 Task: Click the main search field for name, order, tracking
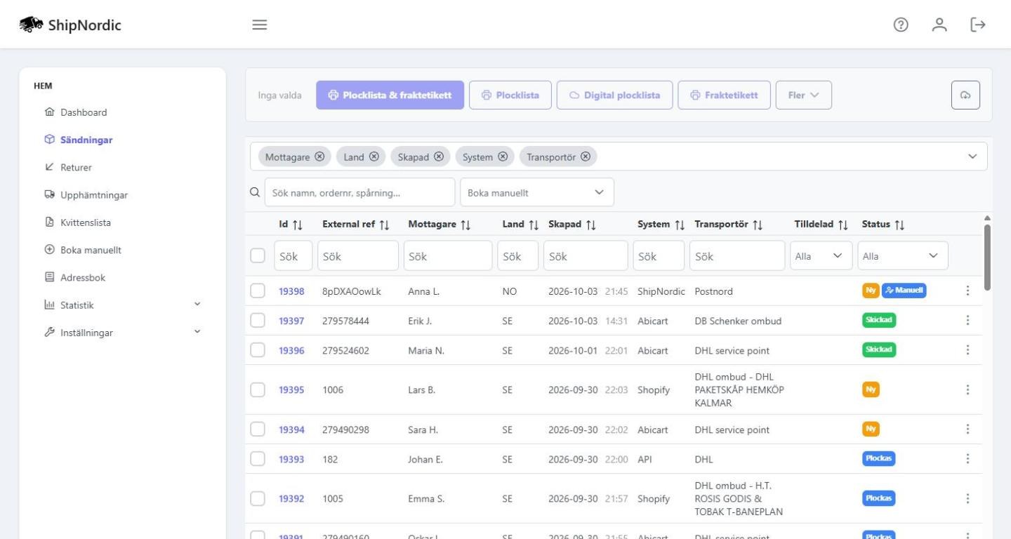click(359, 192)
